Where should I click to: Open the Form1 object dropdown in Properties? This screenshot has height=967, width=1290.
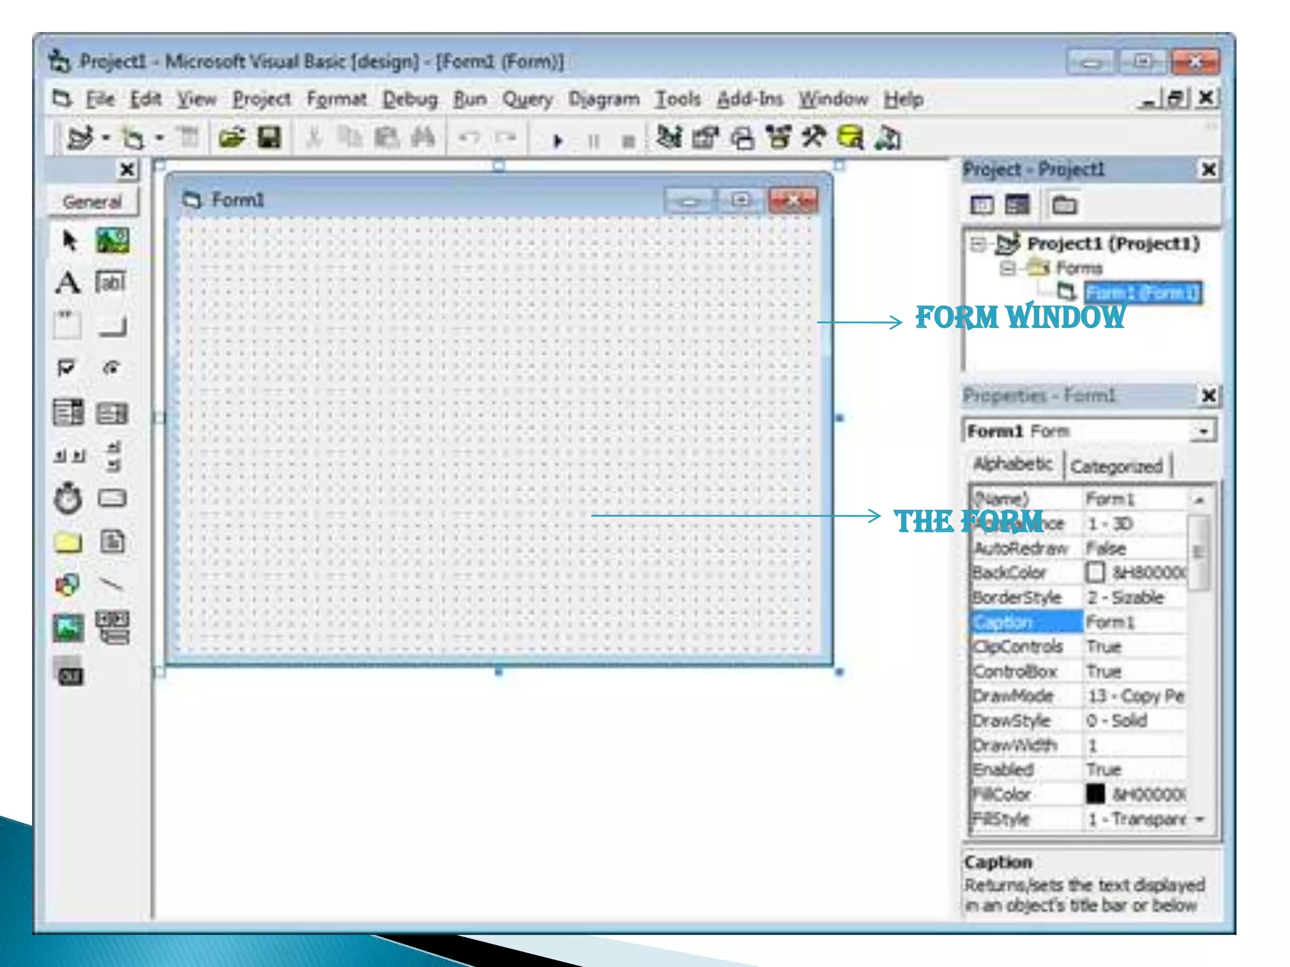pos(1203,432)
